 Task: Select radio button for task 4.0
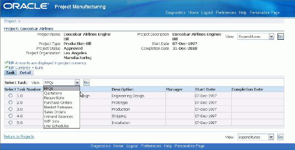(10, 116)
